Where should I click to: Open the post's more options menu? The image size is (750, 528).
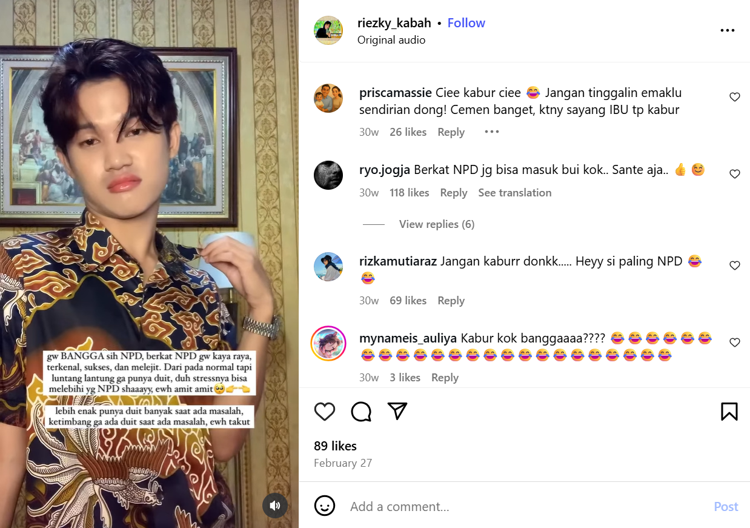tap(727, 31)
